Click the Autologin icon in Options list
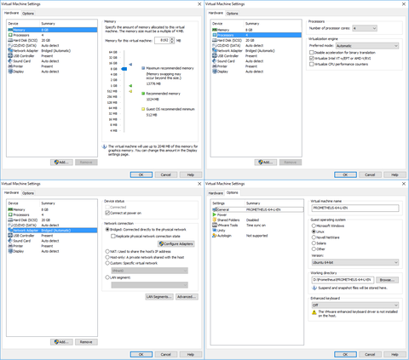The image size is (409, 360). click(x=215, y=236)
